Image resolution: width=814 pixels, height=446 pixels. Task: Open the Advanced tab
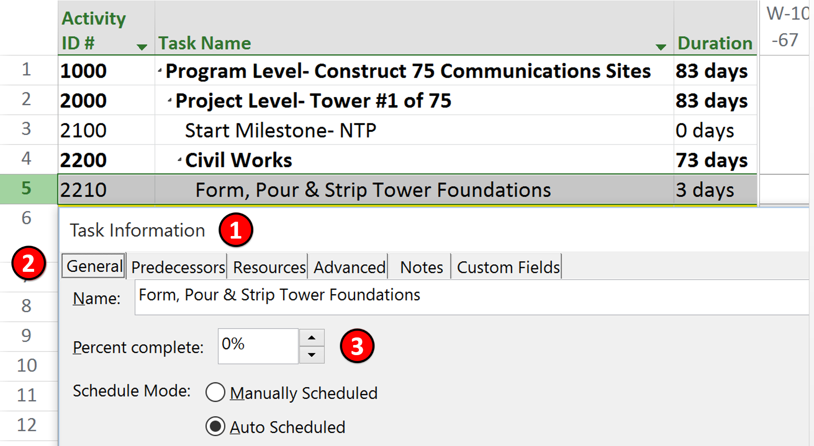pyautogui.click(x=349, y=267)
